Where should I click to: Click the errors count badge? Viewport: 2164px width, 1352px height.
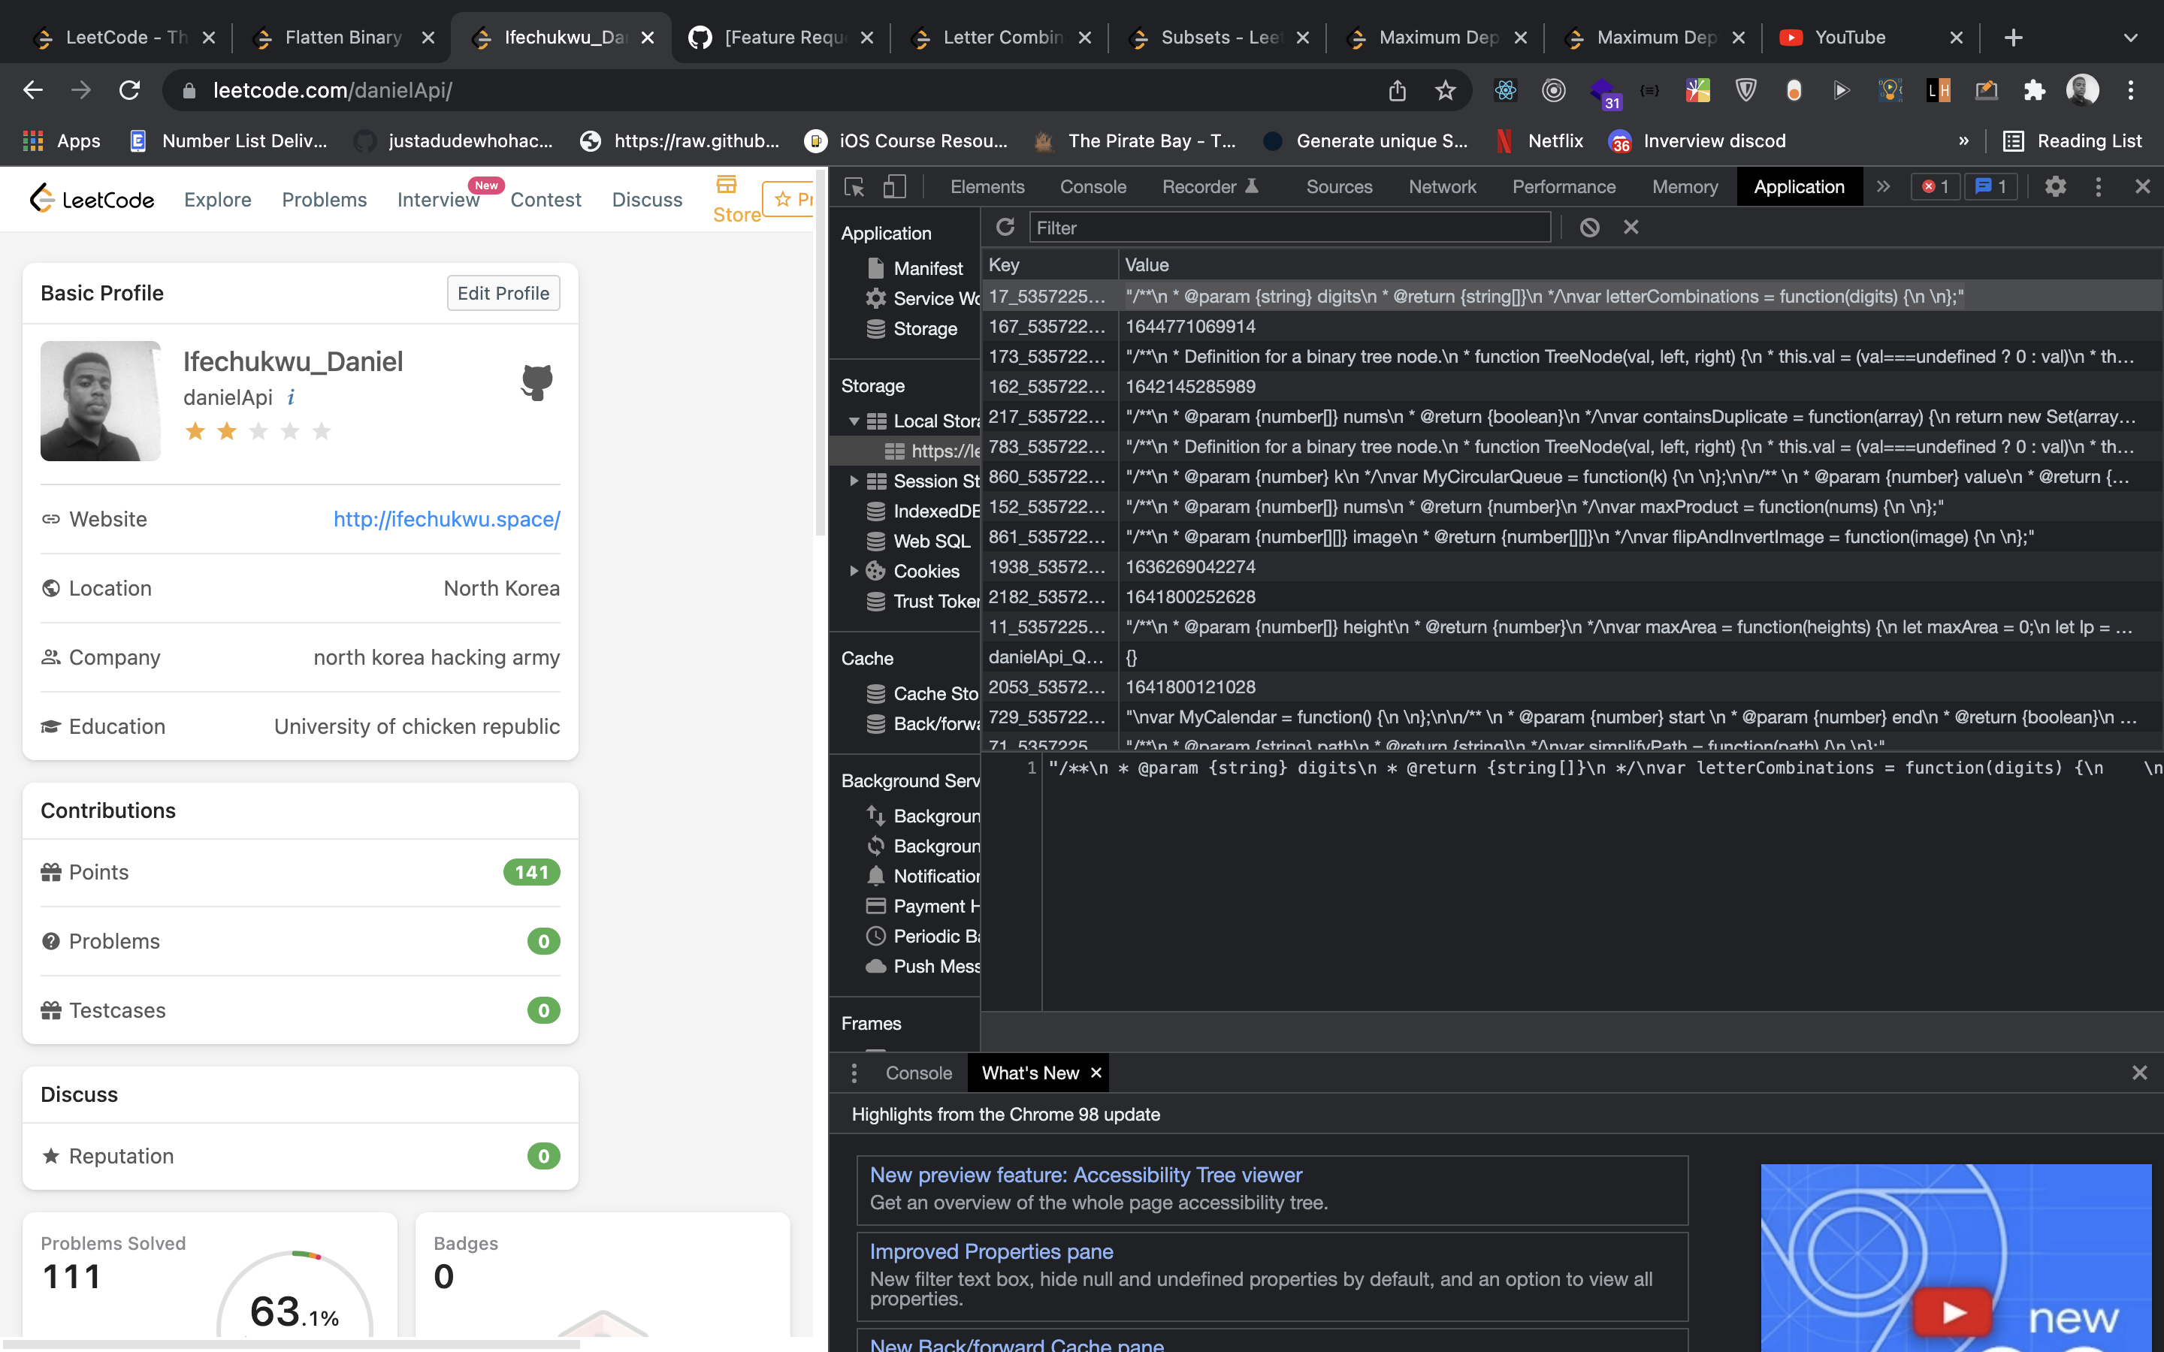(x=1935, y=187)
